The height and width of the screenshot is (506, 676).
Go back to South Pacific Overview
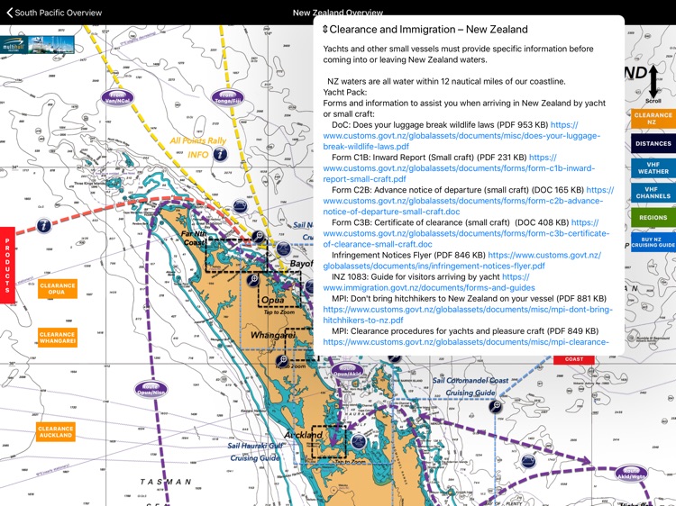point(54,13)
